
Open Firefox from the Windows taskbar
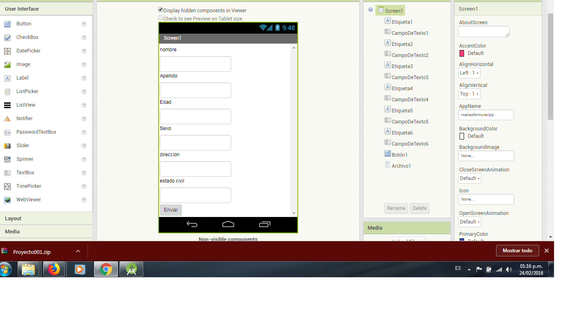tap(54, 269)
